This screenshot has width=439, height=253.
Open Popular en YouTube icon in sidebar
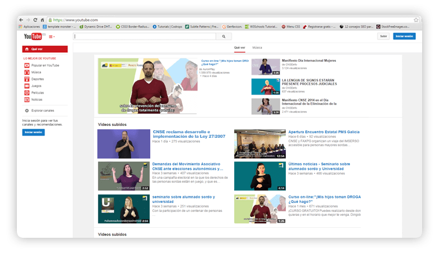(x=27, y=65)
